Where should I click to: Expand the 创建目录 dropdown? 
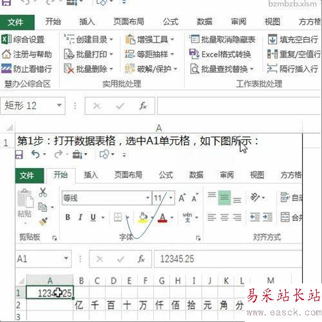click(111, 39)
